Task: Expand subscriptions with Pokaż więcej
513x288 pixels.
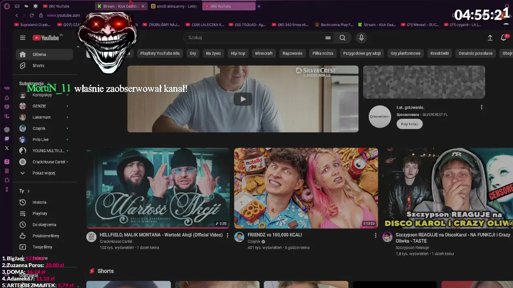Action: point(44,173)
